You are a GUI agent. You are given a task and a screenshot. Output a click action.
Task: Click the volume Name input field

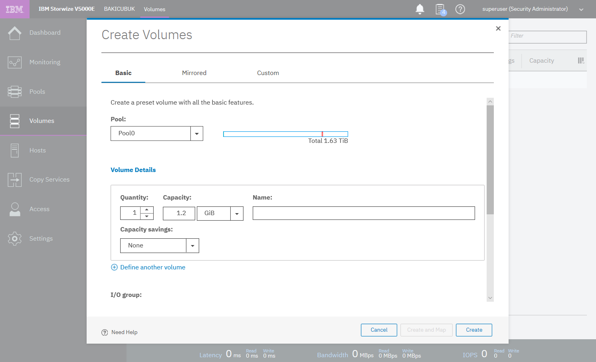point(364,213)
